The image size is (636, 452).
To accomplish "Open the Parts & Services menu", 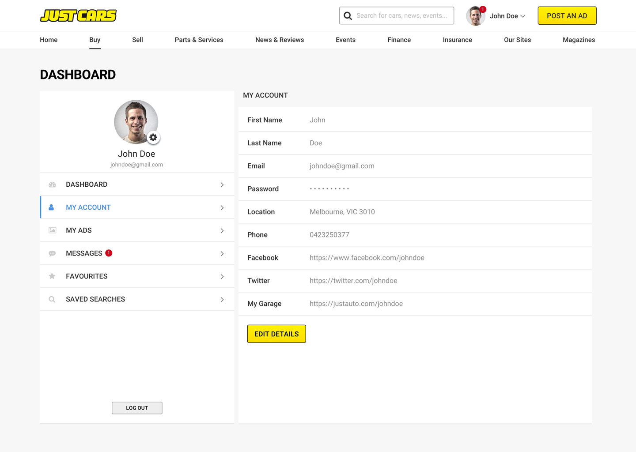I will click(199, 40).
